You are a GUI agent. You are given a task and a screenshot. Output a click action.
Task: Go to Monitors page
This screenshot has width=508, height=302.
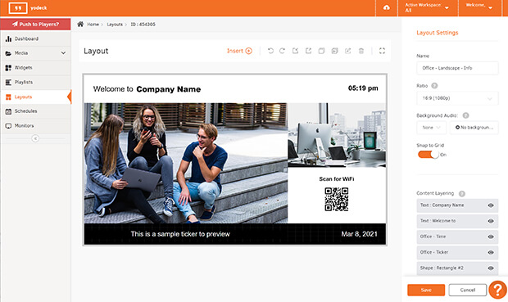pyautogui.click(x=35, y=125)
